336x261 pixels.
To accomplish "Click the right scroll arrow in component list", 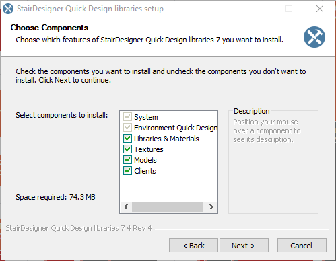I will click(x=211, y=207).
